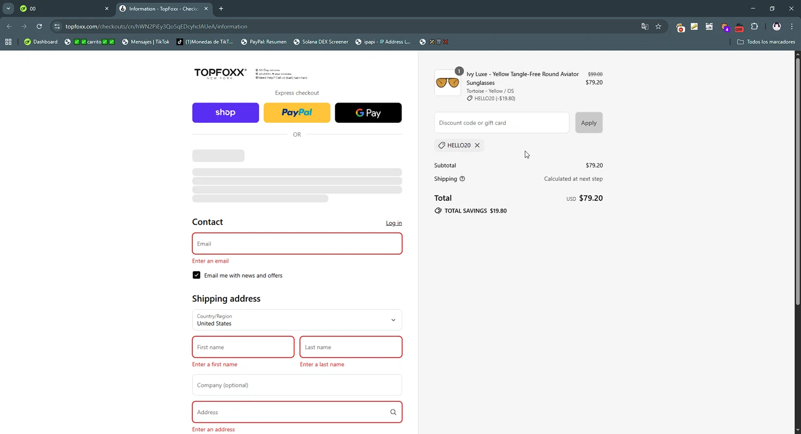
Task: Open the extension showing red OFF badge
Action: (x=739, y=27)
